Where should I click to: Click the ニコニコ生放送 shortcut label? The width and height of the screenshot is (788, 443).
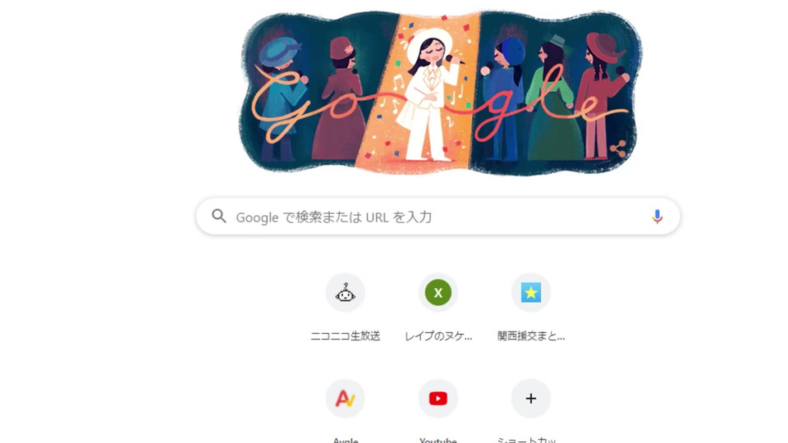346,336
